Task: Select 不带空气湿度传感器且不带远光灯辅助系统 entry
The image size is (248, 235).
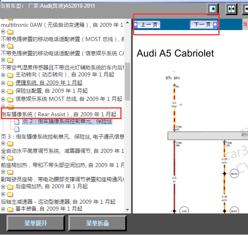Action: 62,67
